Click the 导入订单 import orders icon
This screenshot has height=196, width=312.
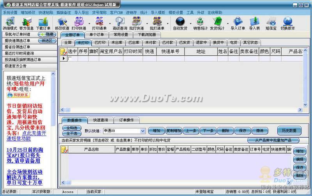[238, 23]
